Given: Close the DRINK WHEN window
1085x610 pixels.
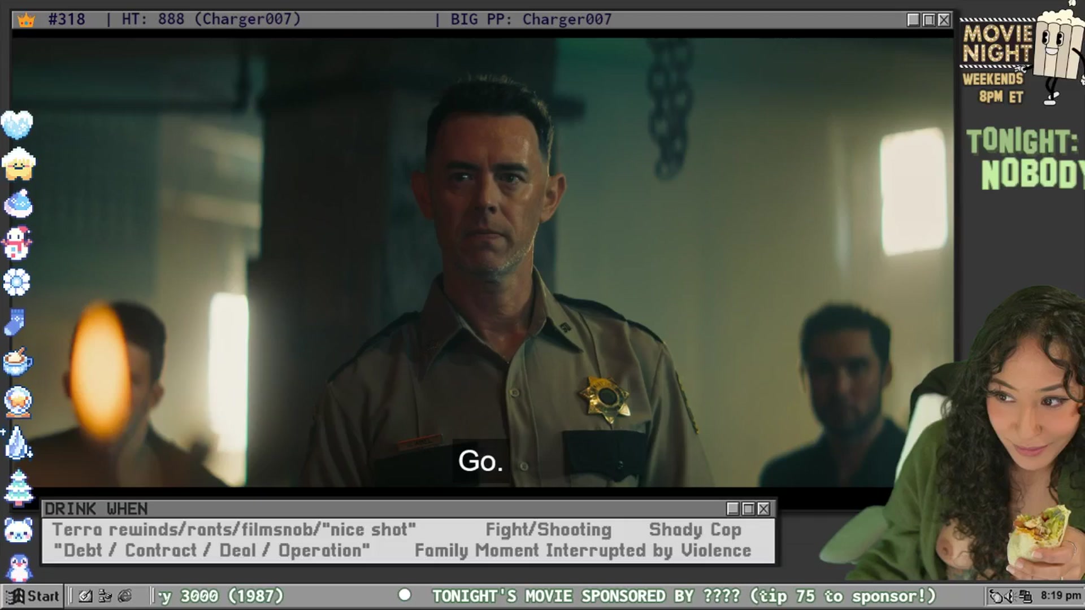Looking at the screenshot, I should click(x=763, y=509).
